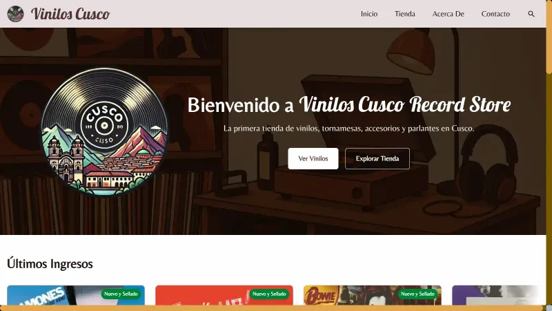Open the Ramones album product card

point(76,295)
